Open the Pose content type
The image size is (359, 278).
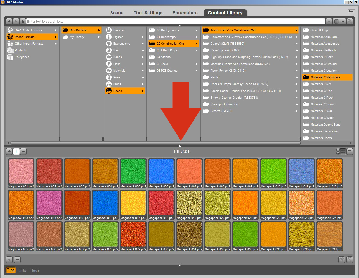pos(125,77)
